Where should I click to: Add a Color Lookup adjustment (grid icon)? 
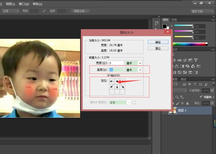[198, 66]
